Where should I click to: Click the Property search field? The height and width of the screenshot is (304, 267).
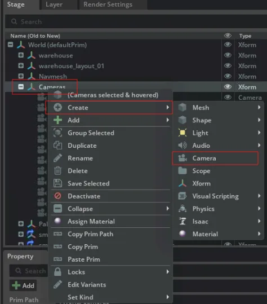[x=29, y=271]
